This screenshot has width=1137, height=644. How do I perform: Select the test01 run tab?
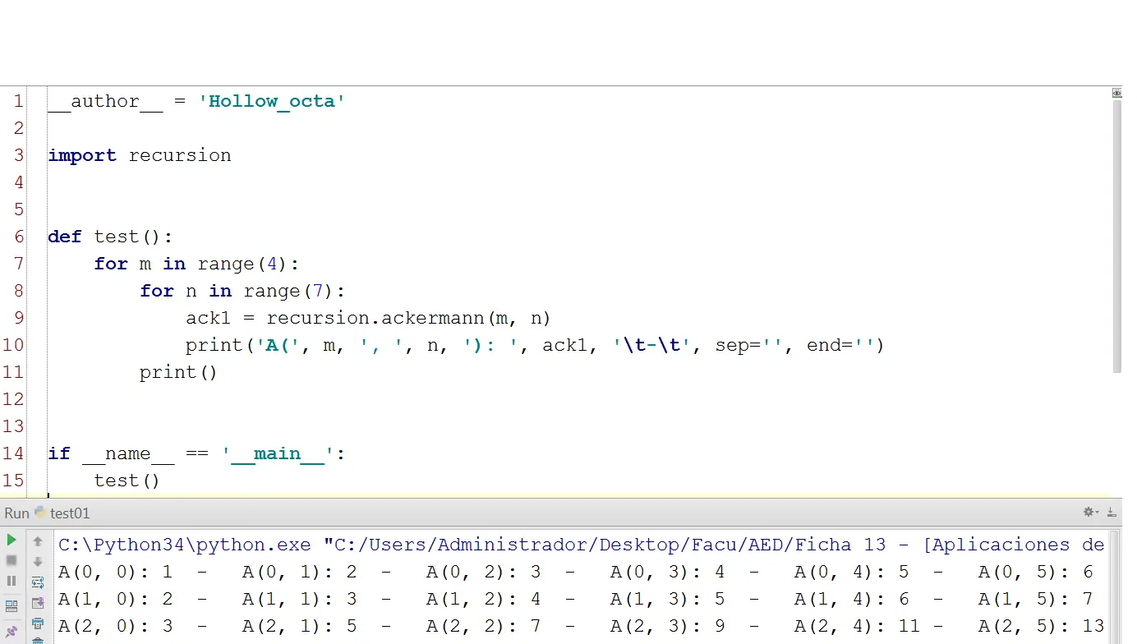pyautogui.click(x=62, y=513)
